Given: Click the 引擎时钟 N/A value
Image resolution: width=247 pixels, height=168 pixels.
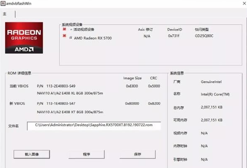Looking at the screenshot, I should 204,160.
